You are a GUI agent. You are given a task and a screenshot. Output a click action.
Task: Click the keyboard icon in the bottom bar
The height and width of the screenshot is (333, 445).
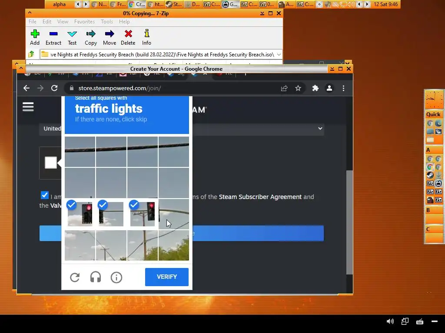420,321
